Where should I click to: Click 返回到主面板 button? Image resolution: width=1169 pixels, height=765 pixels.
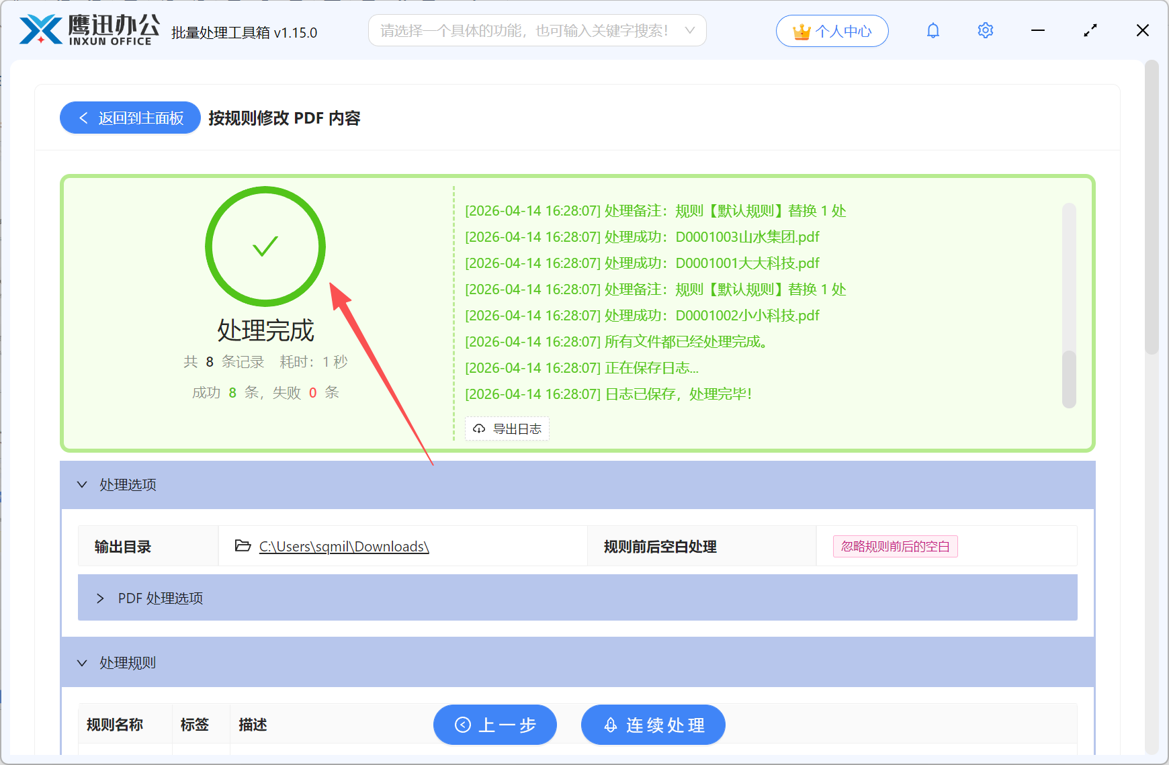click(130, 118)
